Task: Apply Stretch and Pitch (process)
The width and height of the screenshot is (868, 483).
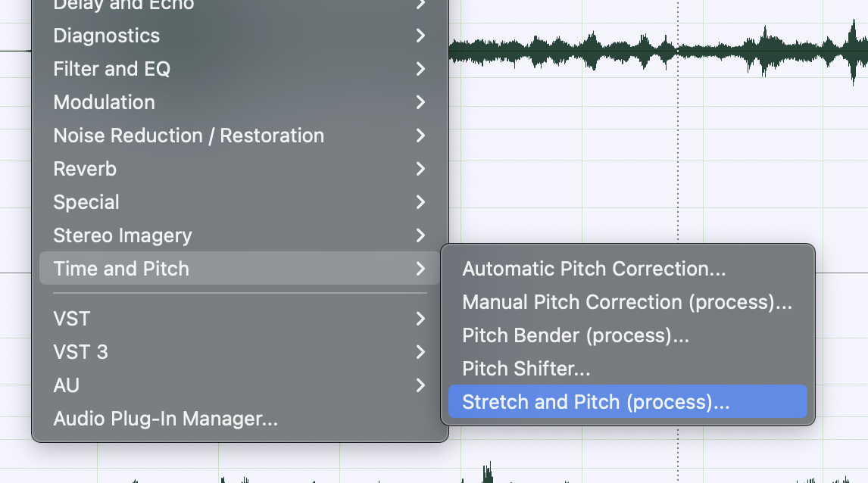Action: click(x=628, y=402)
